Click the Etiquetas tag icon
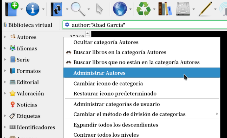This screenshot has width=227, height=138. click(13, 116)
